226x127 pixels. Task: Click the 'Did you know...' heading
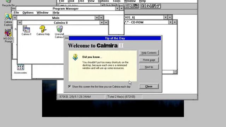coord(92,57)
